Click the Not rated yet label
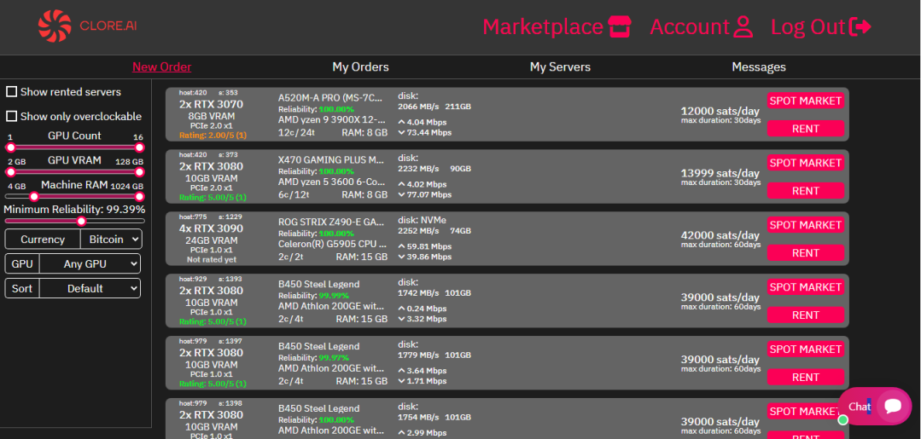 click(x=212, y=259)
